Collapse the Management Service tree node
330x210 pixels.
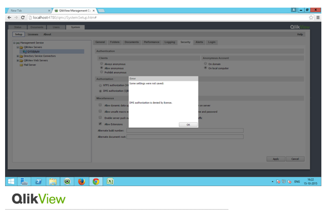[x=14, y=43]
